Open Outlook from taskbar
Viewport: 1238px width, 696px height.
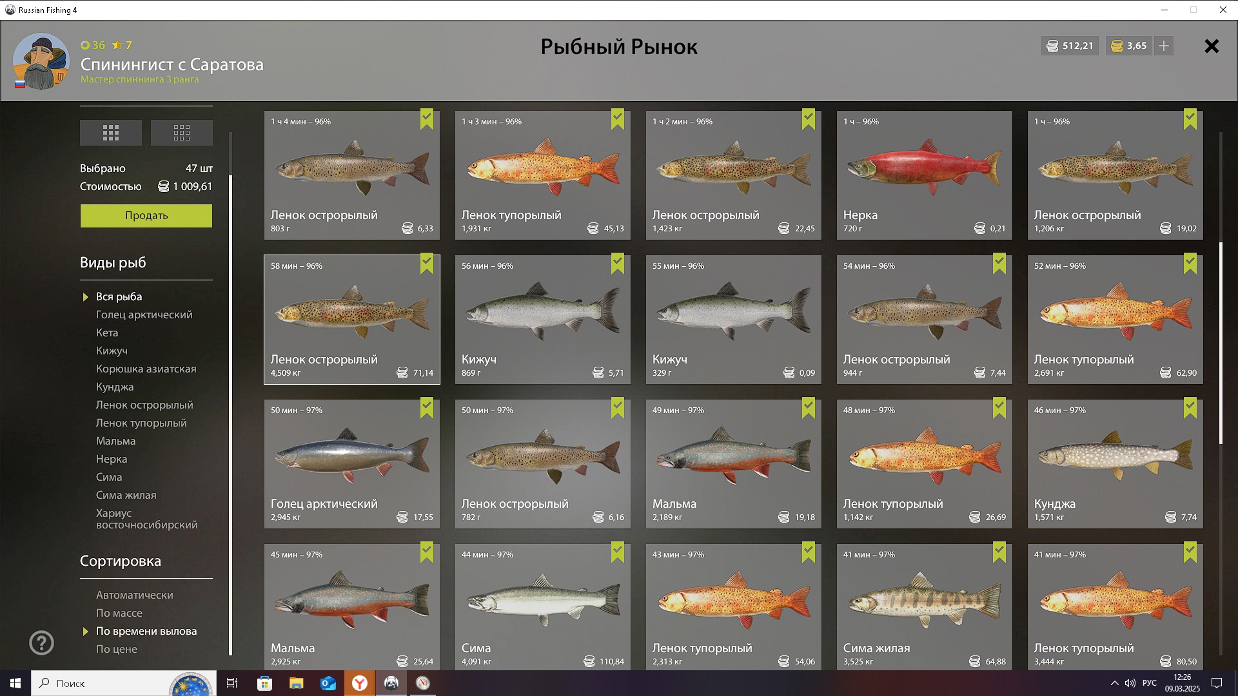pos(328,683)
